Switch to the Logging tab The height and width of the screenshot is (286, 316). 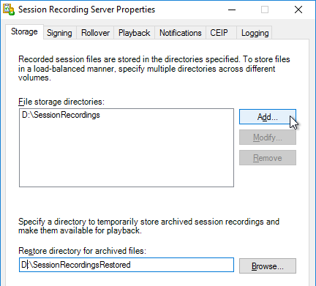point(255,33)
